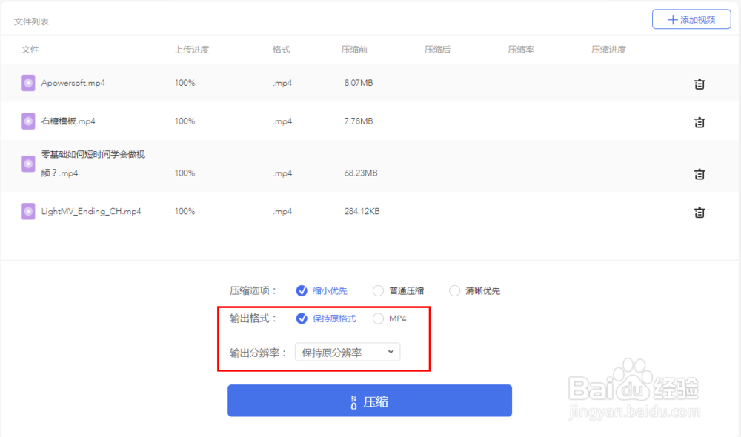Click the .mp4 format cell for 右糖模板.mp4

point(282,121)
